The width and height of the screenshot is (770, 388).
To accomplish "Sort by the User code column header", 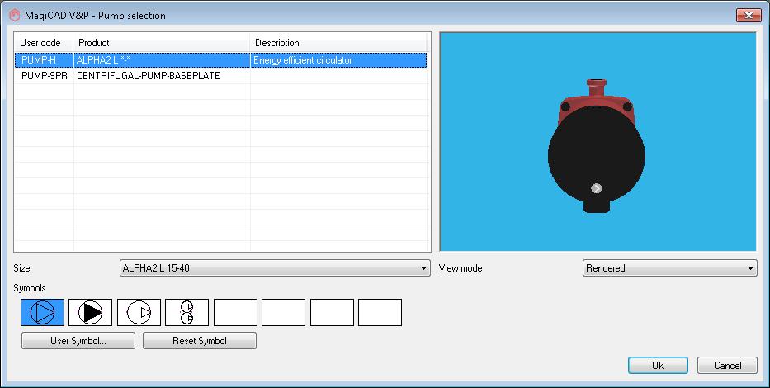I will (44, 43).
